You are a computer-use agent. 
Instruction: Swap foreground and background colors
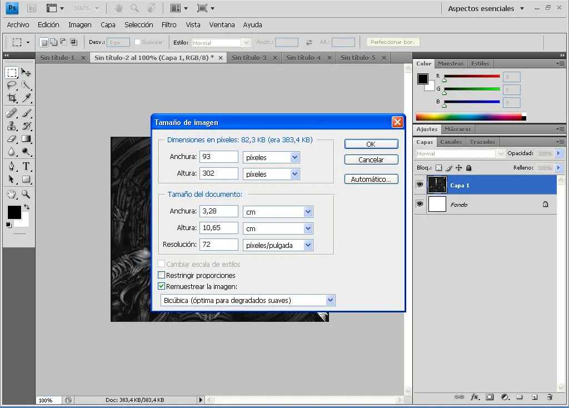[27, 207]
